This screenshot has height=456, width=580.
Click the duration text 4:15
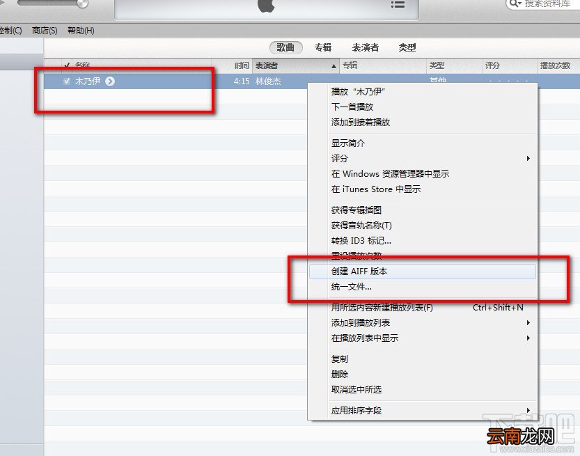pyautogui.click(x=242, y=81)
